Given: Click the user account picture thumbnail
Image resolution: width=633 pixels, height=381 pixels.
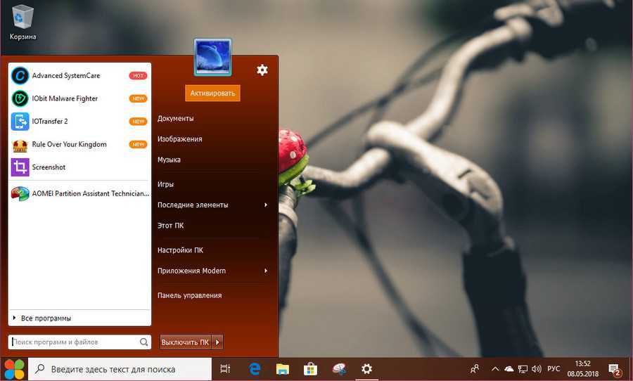Looking at the screenshot, I should [212, 57].
